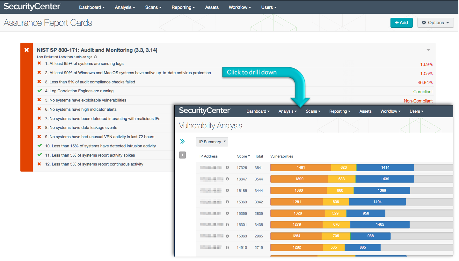The image size is (459, 261).
Task: Click the red X icon beside policy 2 antivirus protection
Action: pos(39,73)
